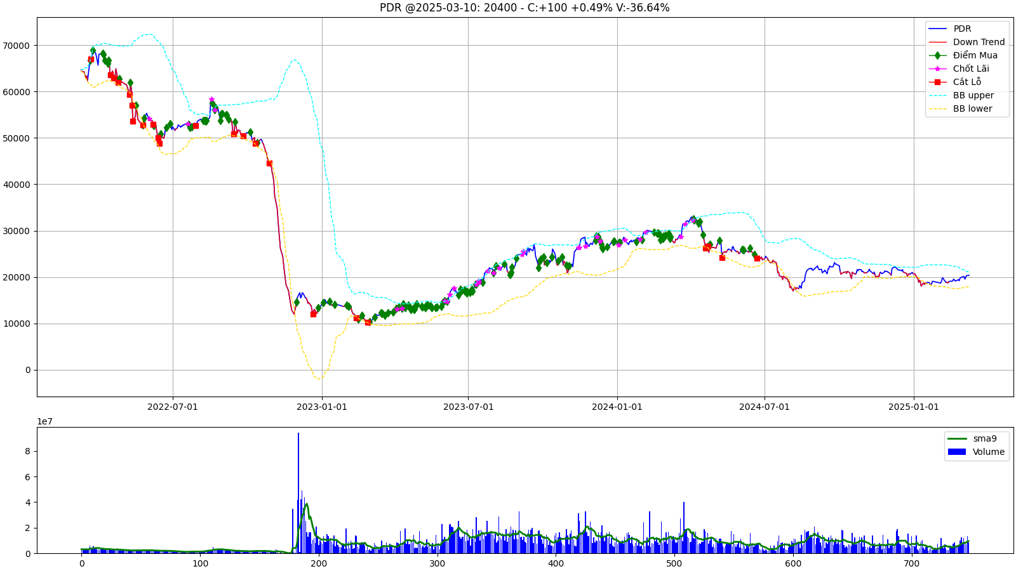Click the 30000 price axis label
The height and width of the screenshot is (571, 1016).
pos(17,231)
